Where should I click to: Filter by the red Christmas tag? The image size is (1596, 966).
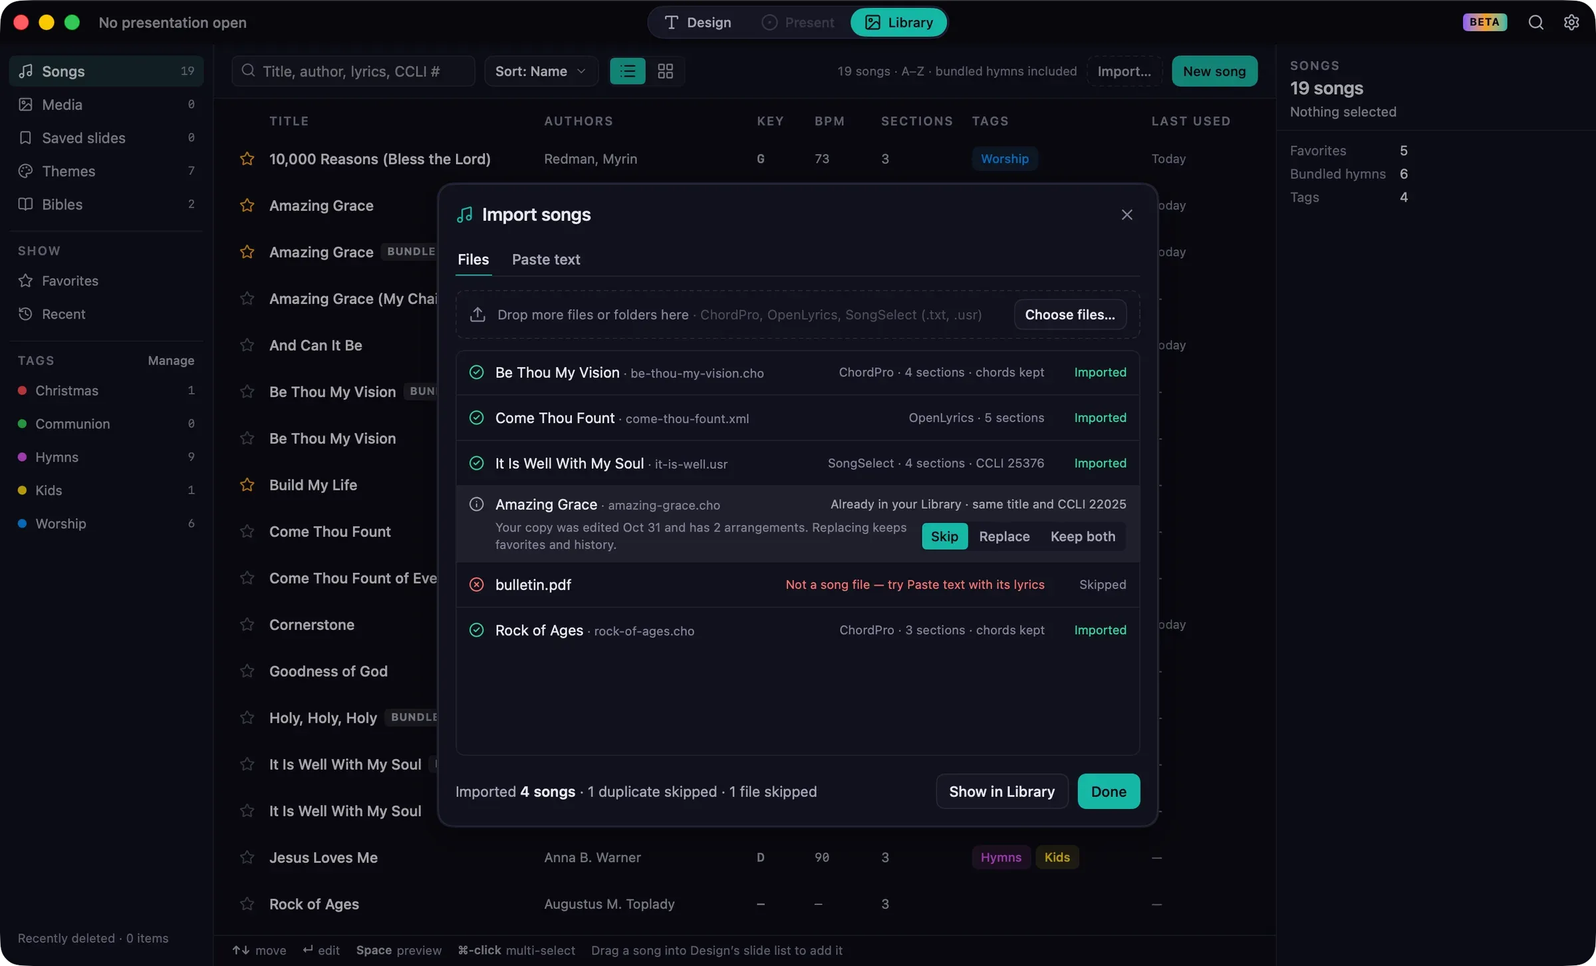pos(106,391)
